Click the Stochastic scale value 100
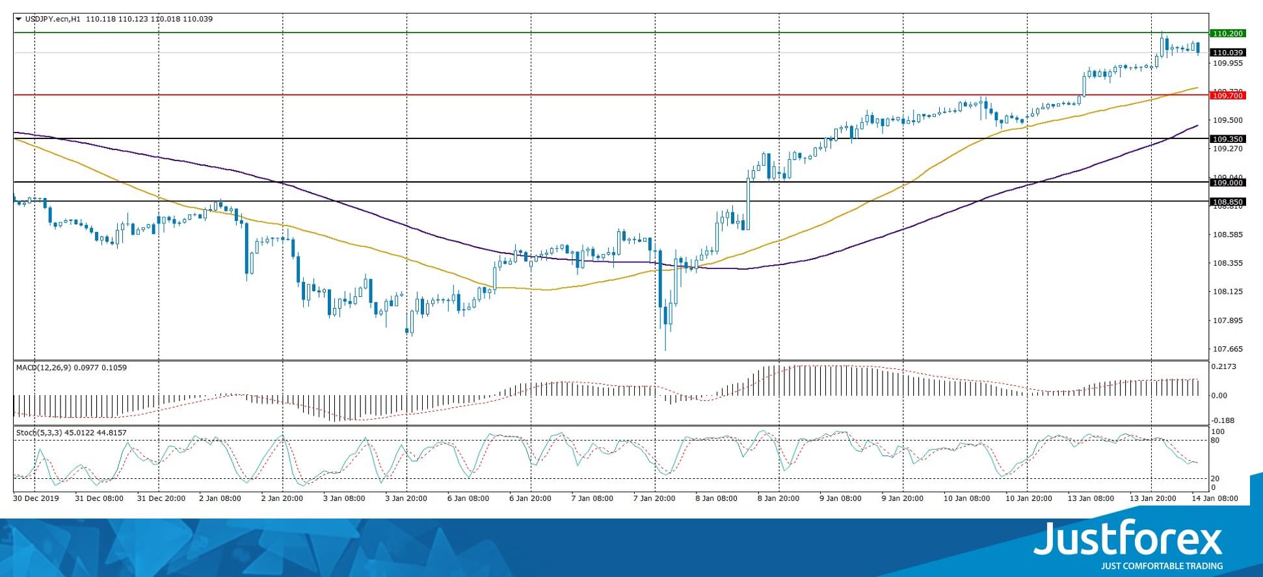1263x577 pixels. 1218,432
